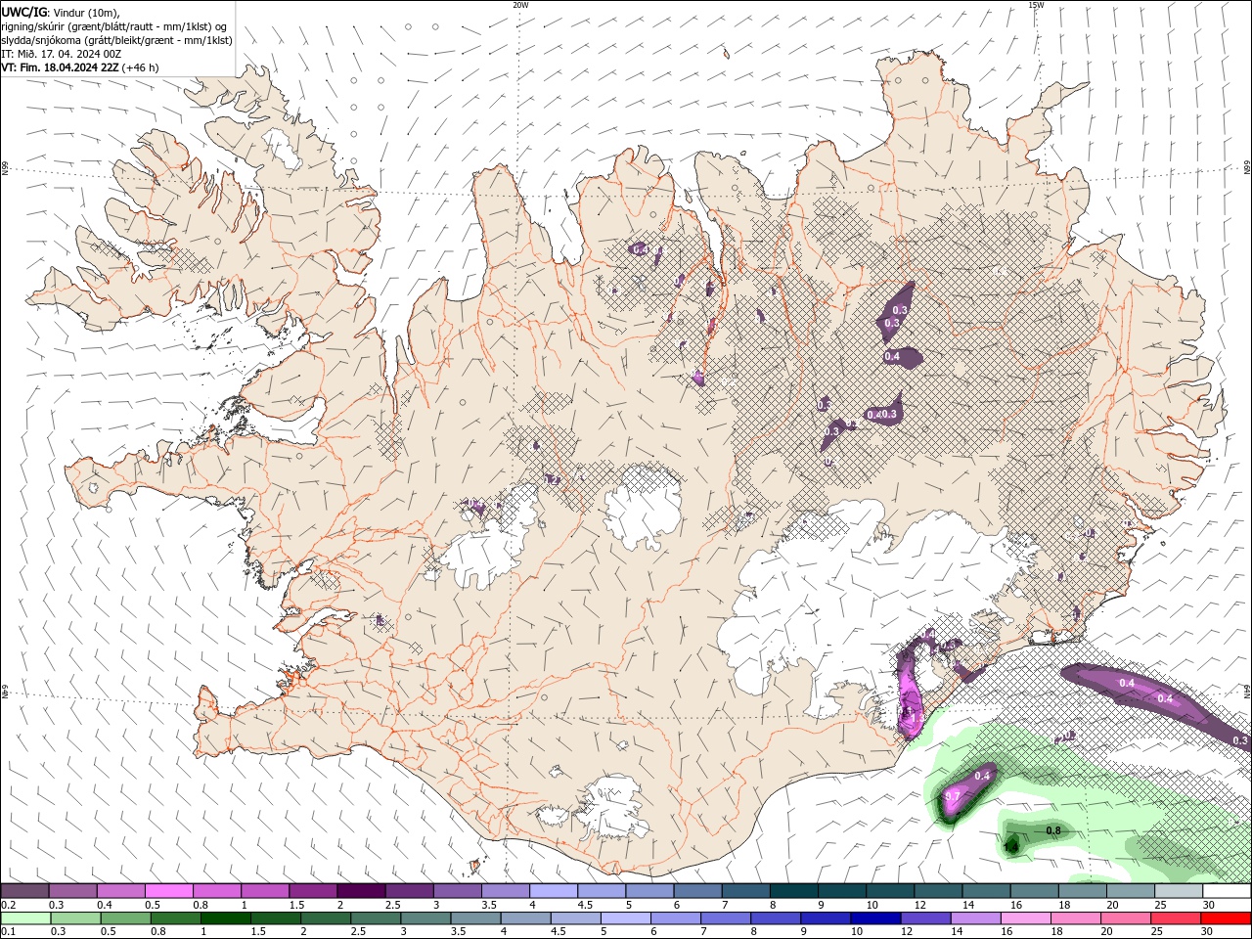Click the 12 label under upper legend
The height and width of the screenshot is (939, 1252).
(919, 905)
